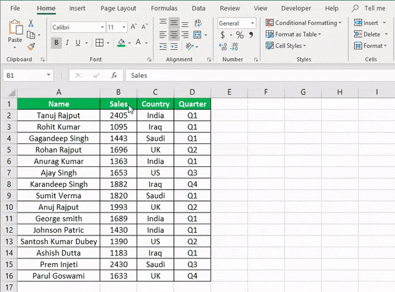Switch to the Data tab
395x292 pixels.
click(x=199, y=9)
